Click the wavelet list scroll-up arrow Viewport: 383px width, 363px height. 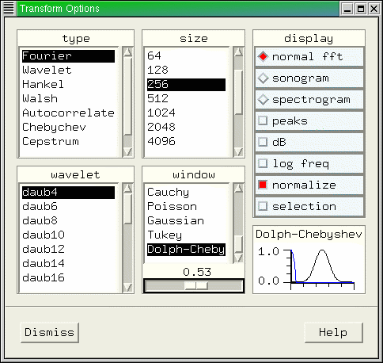coord(128,189)
